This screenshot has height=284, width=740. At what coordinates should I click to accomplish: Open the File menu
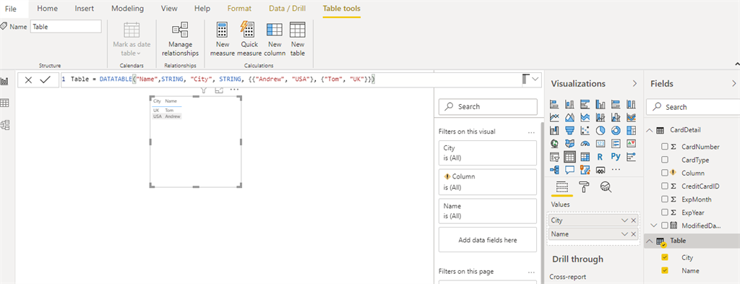(x=11, y=9)
